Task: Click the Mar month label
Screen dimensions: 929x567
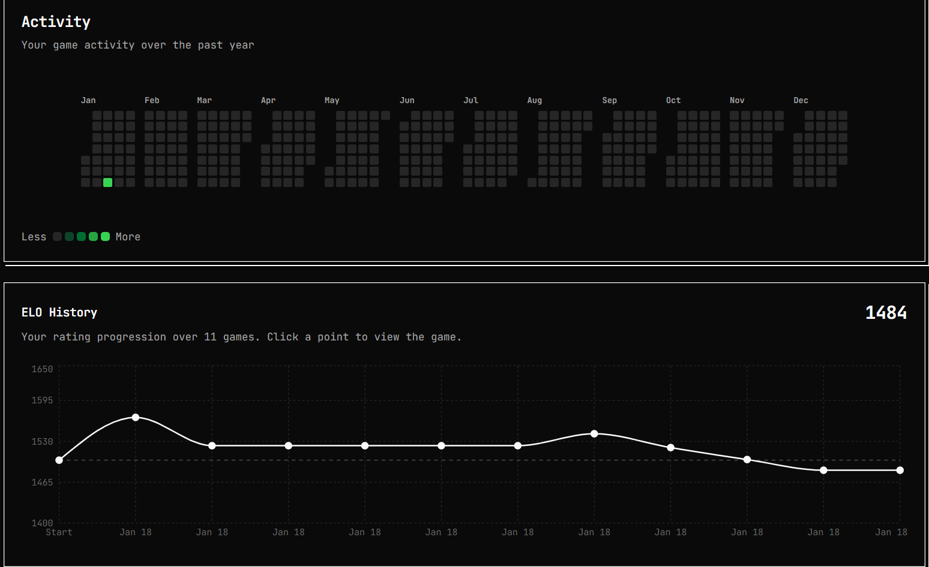Action: pos(205,100)
